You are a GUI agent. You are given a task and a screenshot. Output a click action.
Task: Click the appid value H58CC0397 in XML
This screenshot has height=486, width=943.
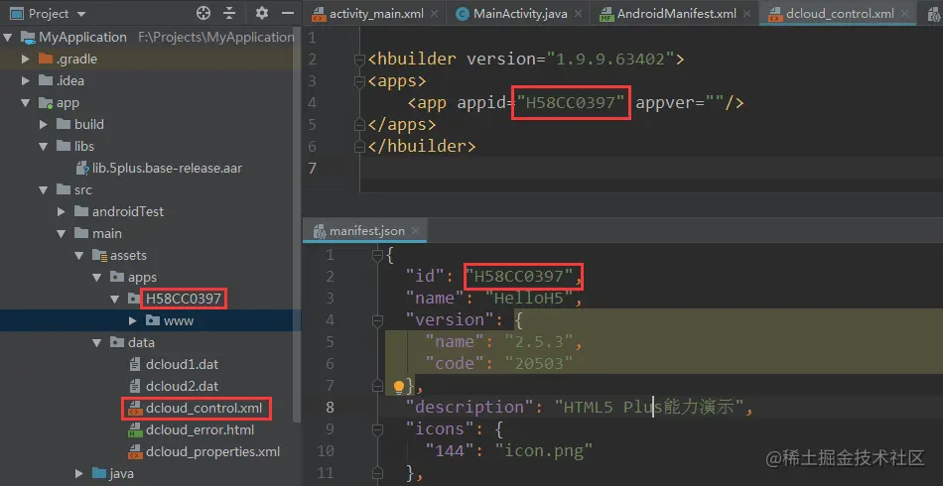pyautogui.click(x=571, y=103)
